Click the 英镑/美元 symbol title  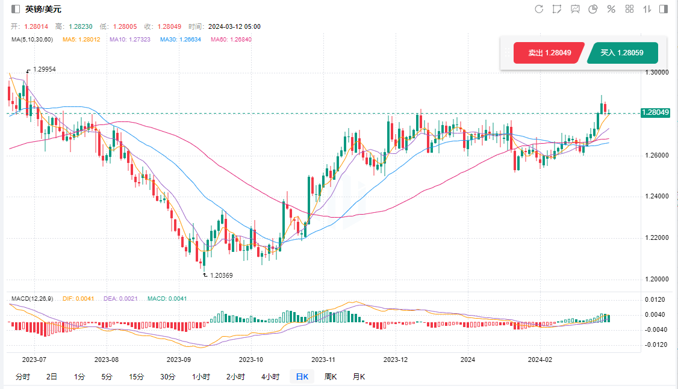point(43,9)
